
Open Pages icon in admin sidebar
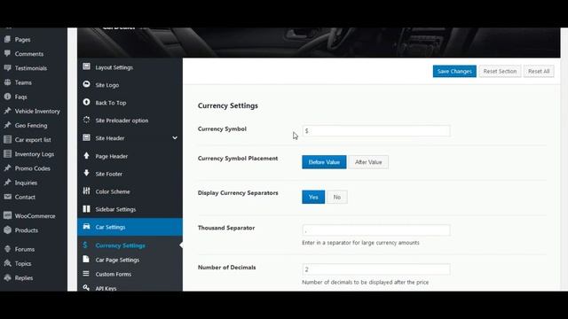(7, 39)
